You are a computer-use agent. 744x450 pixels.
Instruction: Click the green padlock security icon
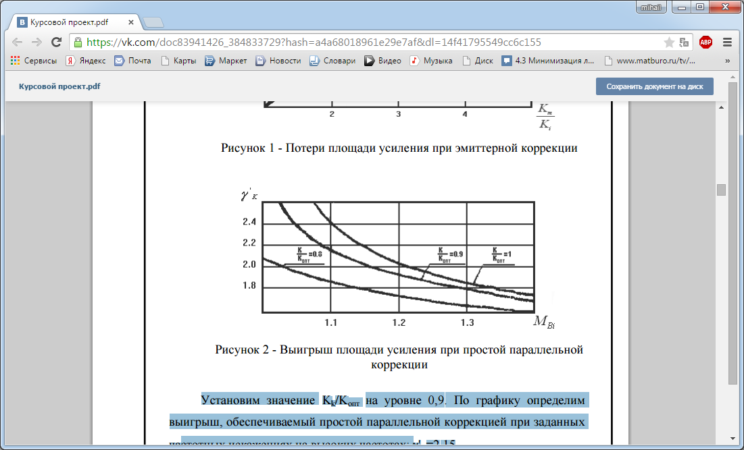78,42
